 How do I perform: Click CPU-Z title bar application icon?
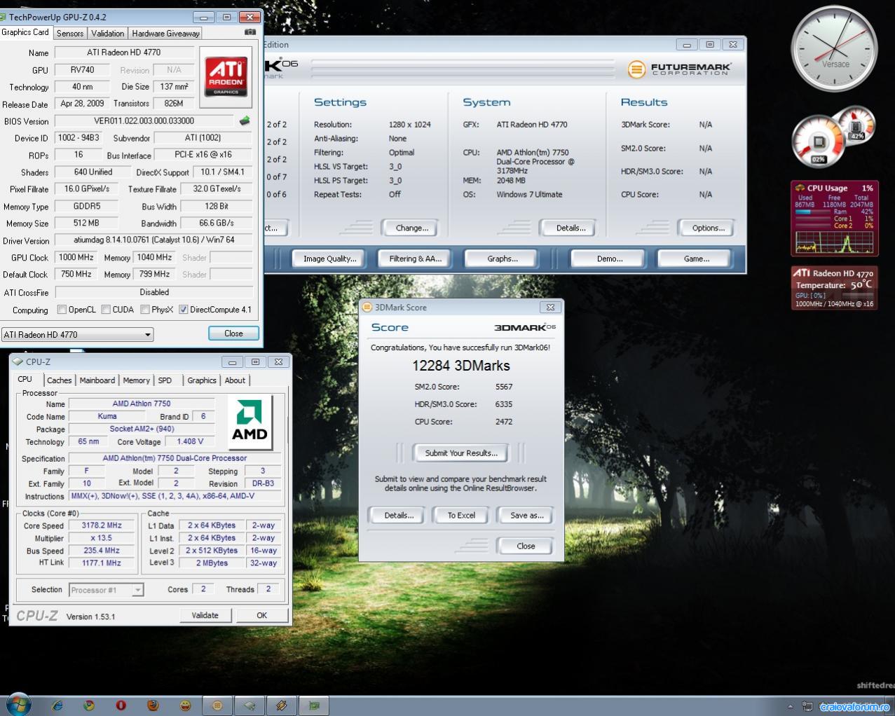pos(18,362)
